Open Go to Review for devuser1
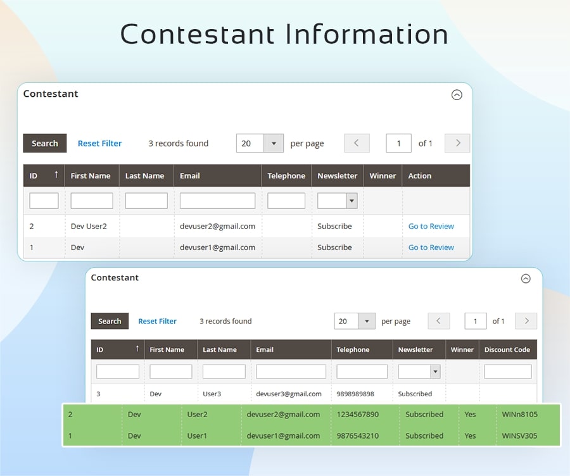 coord(431,247)
